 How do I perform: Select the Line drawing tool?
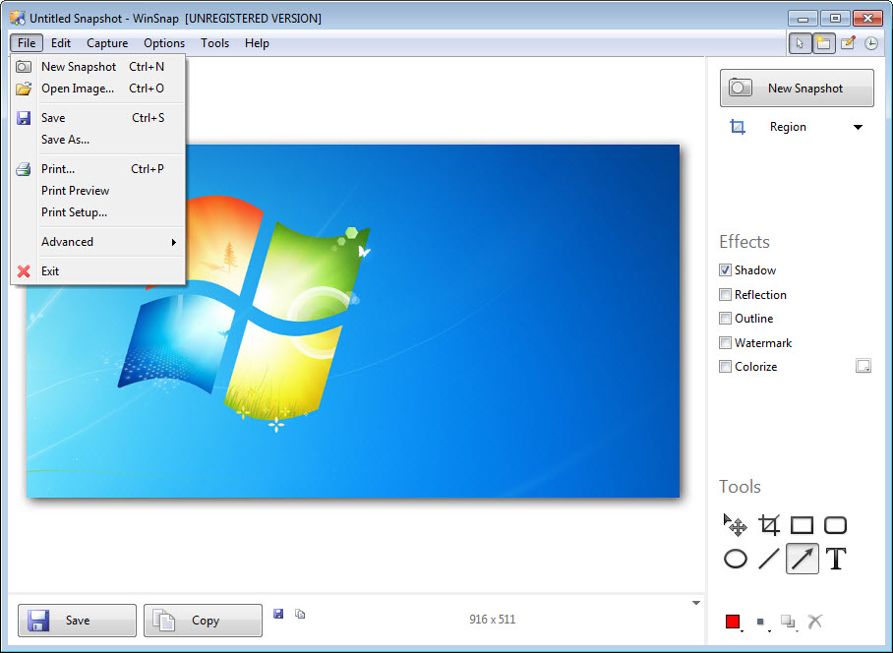[x=769, y=559]
